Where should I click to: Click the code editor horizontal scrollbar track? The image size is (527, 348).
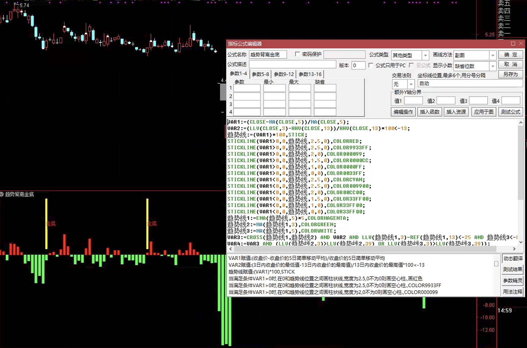tap(372, 249)
